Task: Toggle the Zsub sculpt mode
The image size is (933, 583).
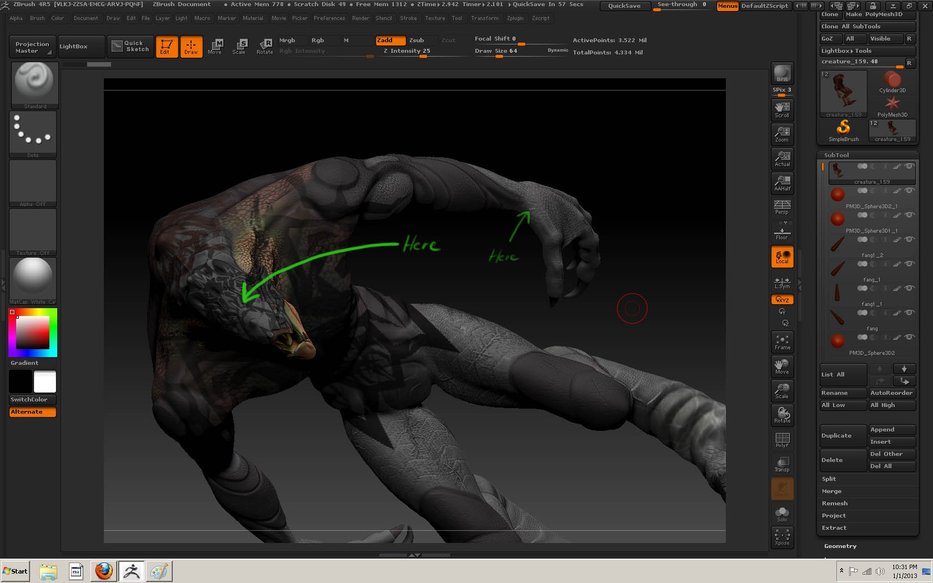Action: tap(417, 40)
